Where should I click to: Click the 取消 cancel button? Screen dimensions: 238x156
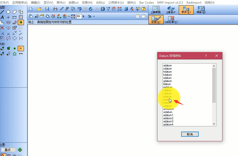[x=190, y=134]
